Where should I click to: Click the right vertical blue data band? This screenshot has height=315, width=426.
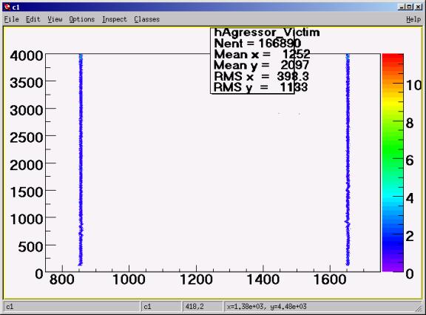click(348, 160)
